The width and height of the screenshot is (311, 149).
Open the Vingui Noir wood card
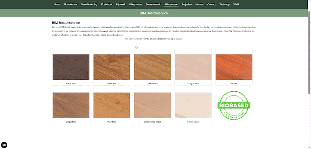[x=71, y=105]
